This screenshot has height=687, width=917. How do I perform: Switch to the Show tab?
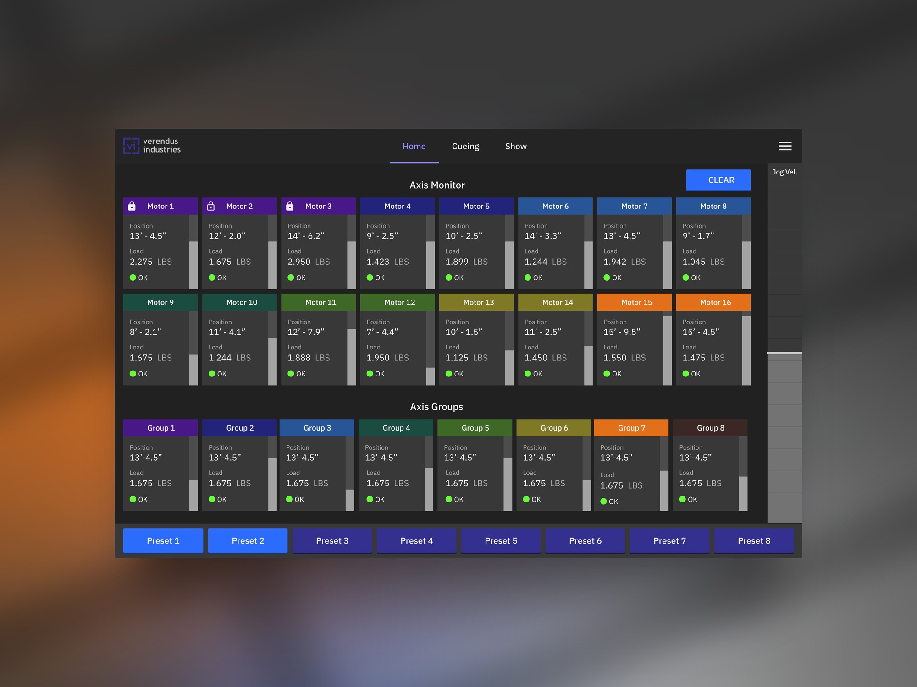tap(516, 146)
